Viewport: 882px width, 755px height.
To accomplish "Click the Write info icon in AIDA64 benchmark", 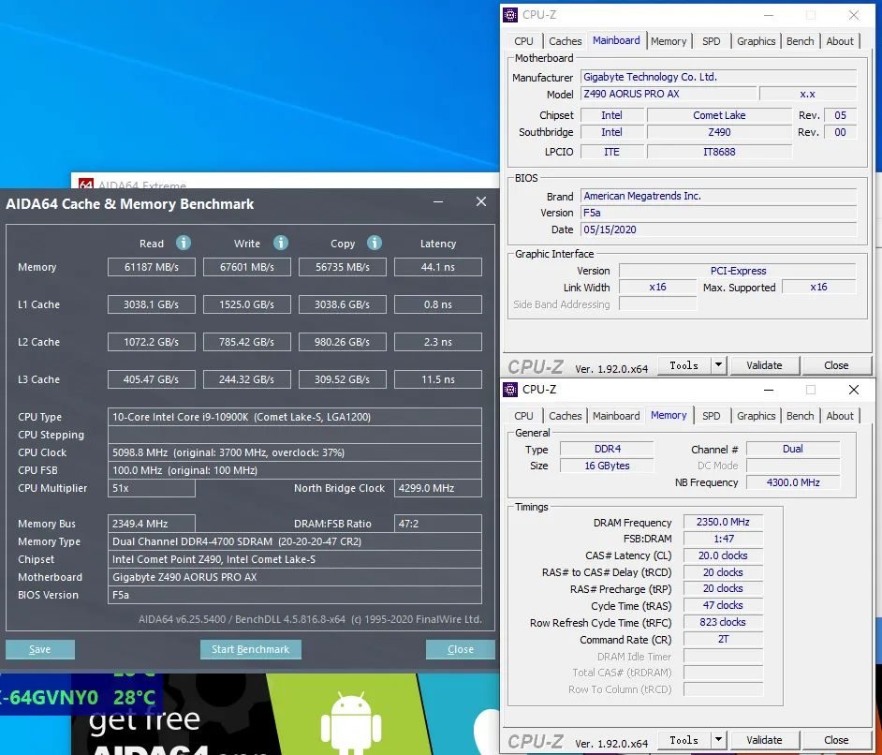I will [x=281, y=243].
